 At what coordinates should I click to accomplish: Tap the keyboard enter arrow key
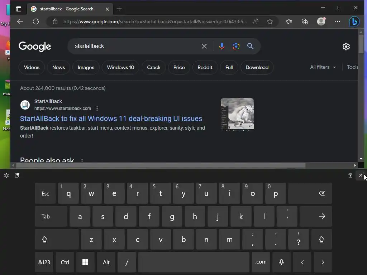315,216
